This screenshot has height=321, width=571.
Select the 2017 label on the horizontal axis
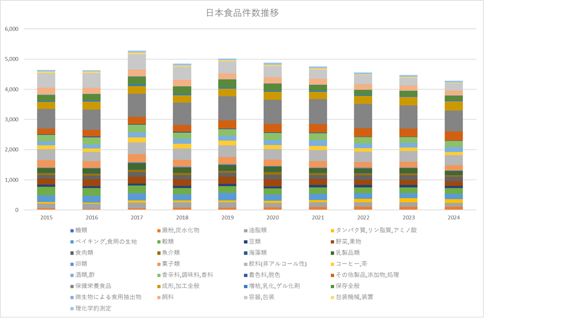click(137, 217)
